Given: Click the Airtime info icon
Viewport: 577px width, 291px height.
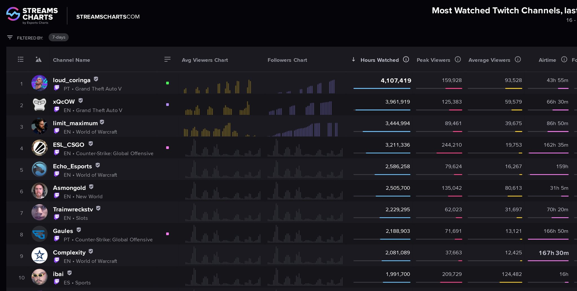Looking at the screenshot, I should pos(564,59).
